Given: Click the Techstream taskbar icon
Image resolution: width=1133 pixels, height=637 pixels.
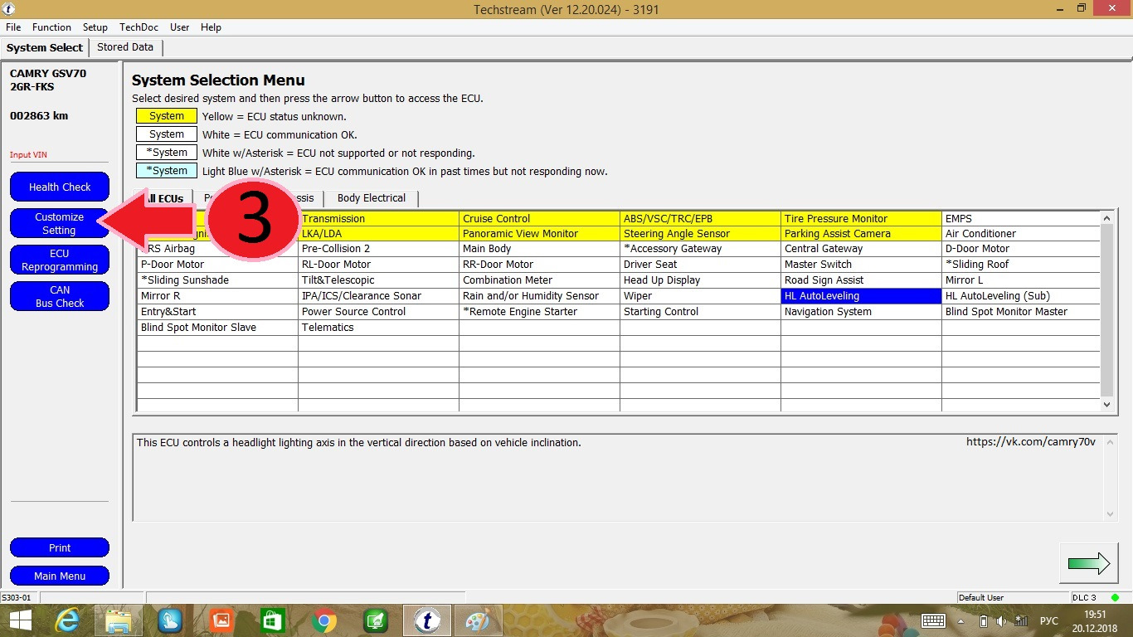Looking at the screenshot, I should (427, 620).
